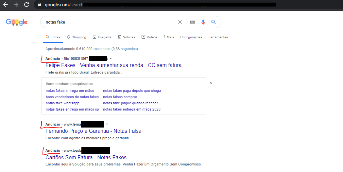The image size is (343, 172).
Task: Click 'notas falsas comprar' suggestion
Action: (120, 97)
